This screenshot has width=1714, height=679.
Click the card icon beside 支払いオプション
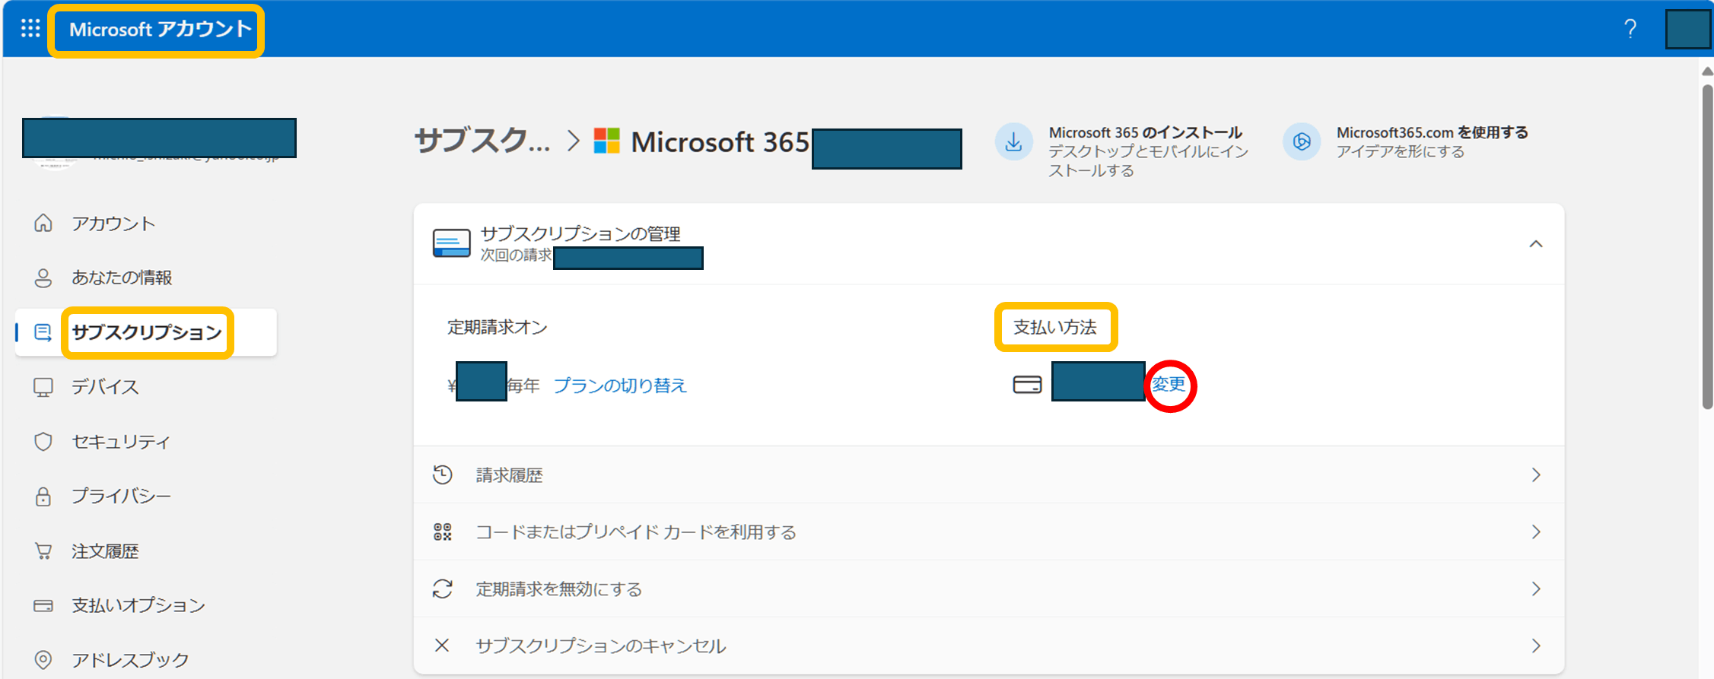(43, 606)
